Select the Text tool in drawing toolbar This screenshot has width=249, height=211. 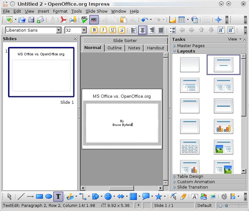click(x=58, y=196)
